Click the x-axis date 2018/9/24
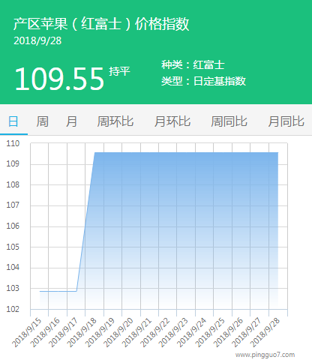This screenshot has width=312, height=363. 192,332
